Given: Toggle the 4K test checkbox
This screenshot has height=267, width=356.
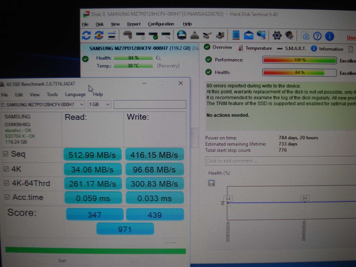Looking at the screenshot, I should pos(6,169).
